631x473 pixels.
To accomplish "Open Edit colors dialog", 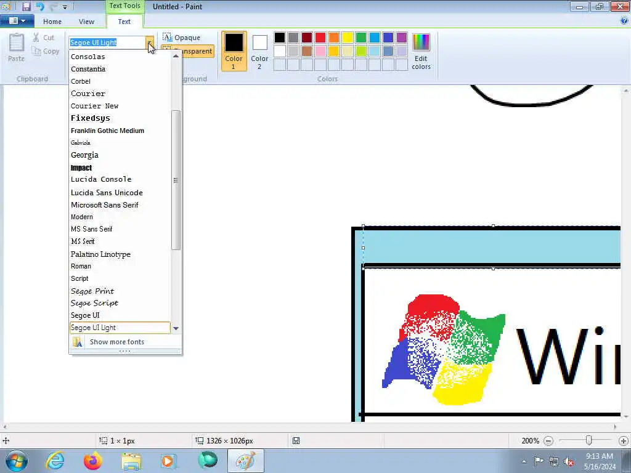I will coord(421,51).
